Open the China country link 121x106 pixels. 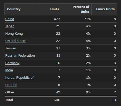point(10,19)
